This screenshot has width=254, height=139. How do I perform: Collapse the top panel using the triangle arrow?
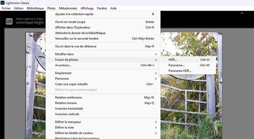(242, 13)
